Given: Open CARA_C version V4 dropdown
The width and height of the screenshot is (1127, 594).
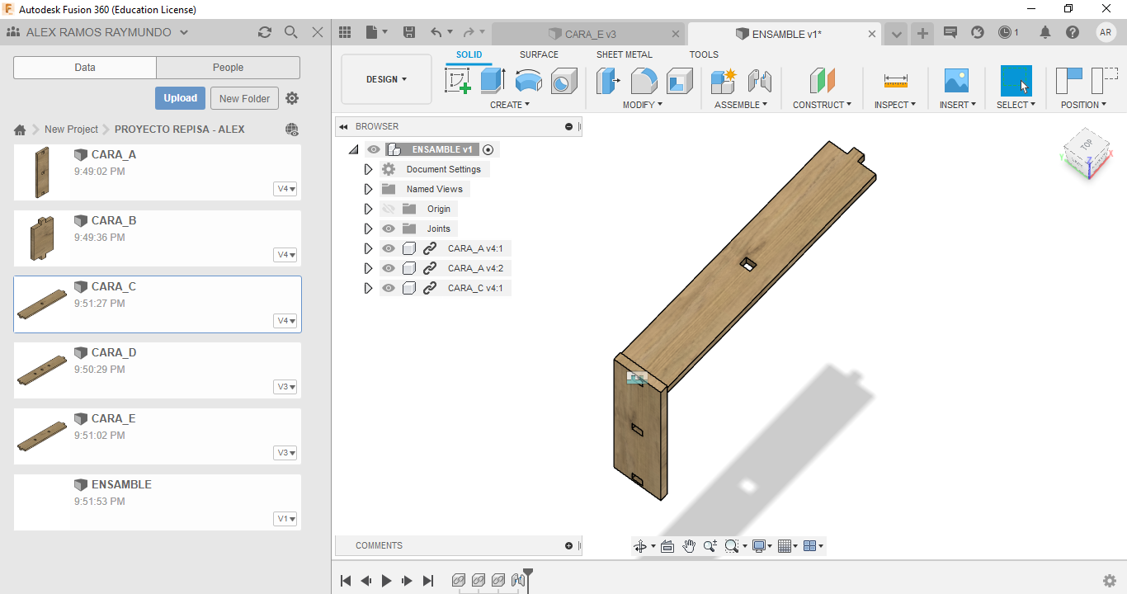Looking at the screenshot, I should coord(285,321).
